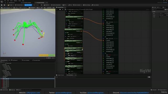The height and width of the screenshot is (94, 168).
Task: Open the Lit view mode dropdown
Action: 38,8
